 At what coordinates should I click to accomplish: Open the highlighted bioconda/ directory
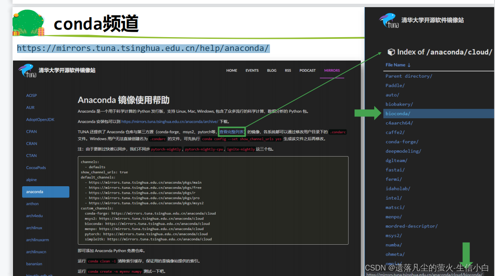[x=439, y=114]
